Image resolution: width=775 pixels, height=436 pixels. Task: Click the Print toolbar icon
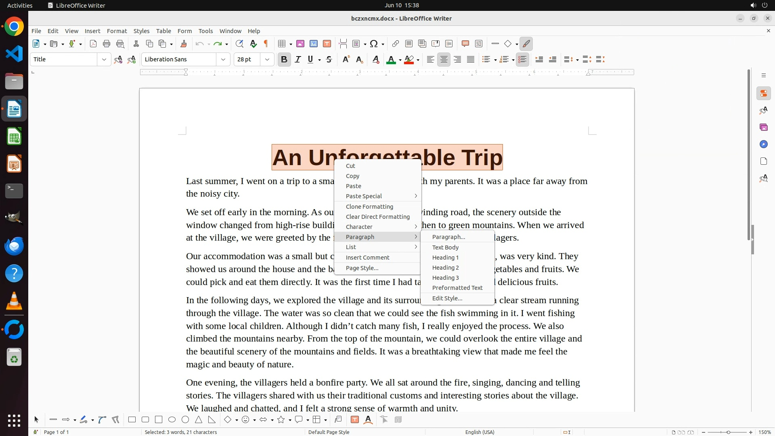coord(107,44)
